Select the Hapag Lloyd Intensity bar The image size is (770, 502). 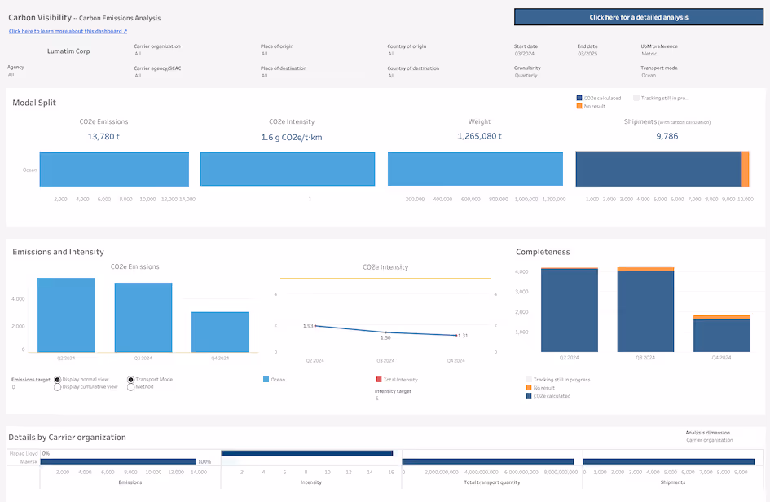tap(307, 453)
